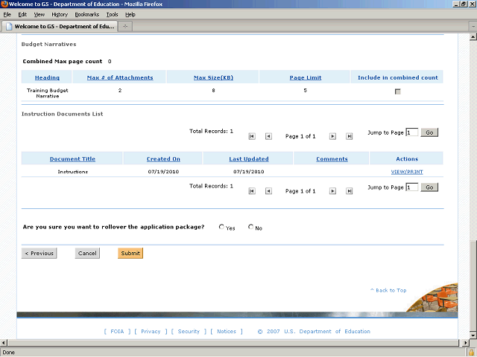Screen dimensions: 477x357
Task: Go to next page in upper pagination
Action: pyautogui.click(x=332, y=136)
